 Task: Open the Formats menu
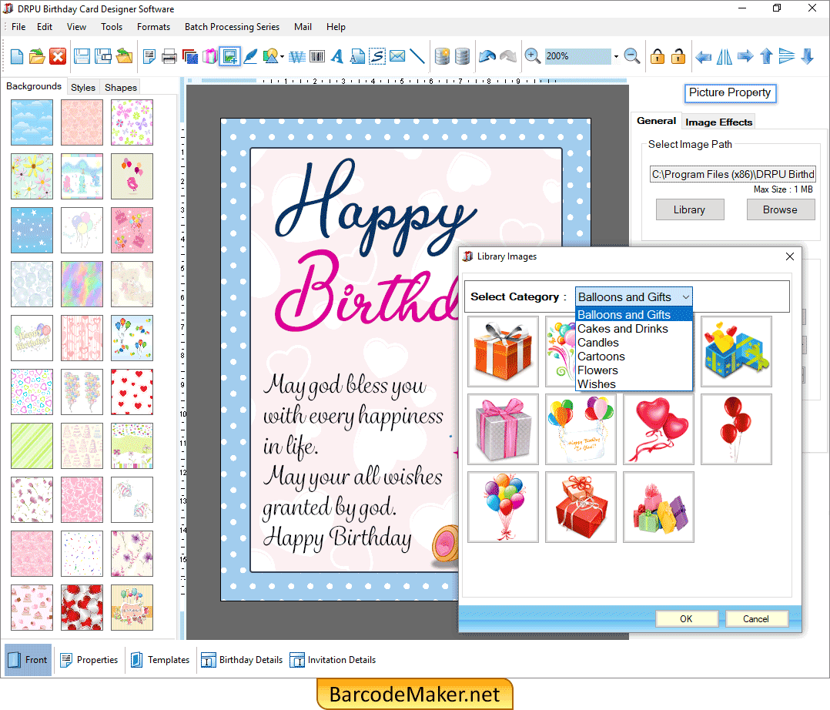tap(153, 26)
